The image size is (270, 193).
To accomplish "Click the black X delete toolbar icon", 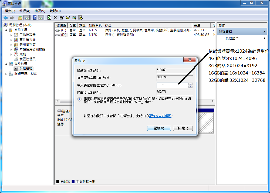I will (55, 18).
